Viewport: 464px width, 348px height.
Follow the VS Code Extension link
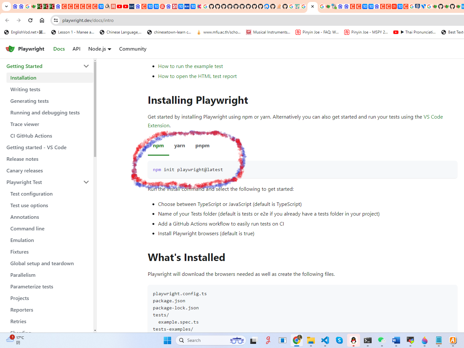pos(433,117)
